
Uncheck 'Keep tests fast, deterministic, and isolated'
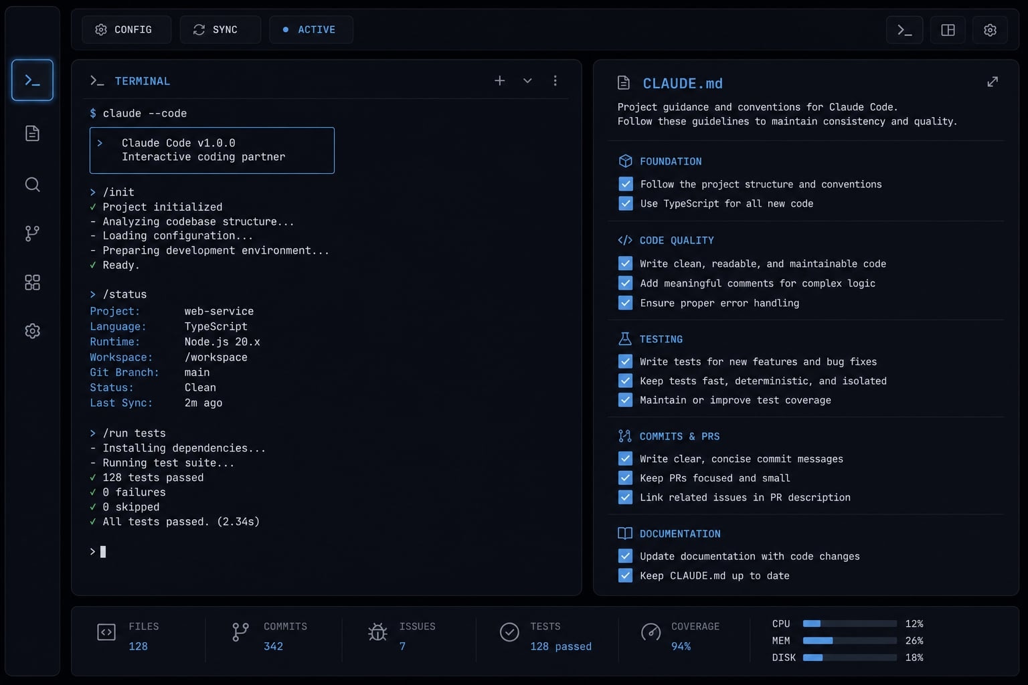coord(625,381)
